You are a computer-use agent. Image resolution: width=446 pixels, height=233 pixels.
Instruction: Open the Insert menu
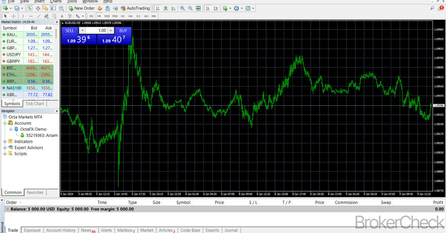pos(39,1)
